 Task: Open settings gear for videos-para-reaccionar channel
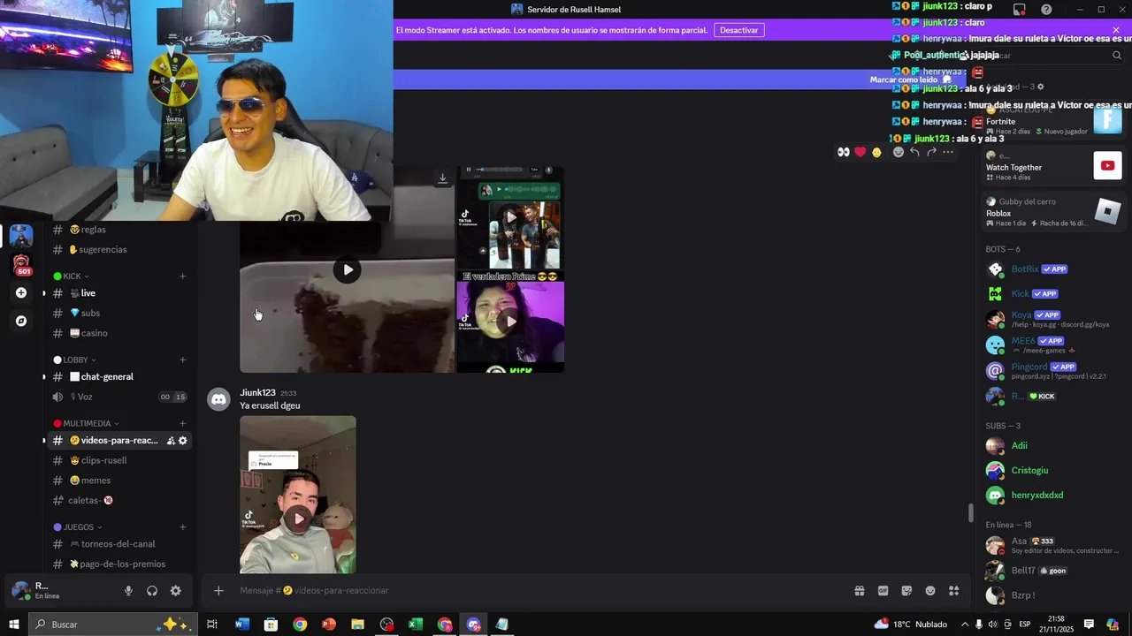click(x=183, y=441)
